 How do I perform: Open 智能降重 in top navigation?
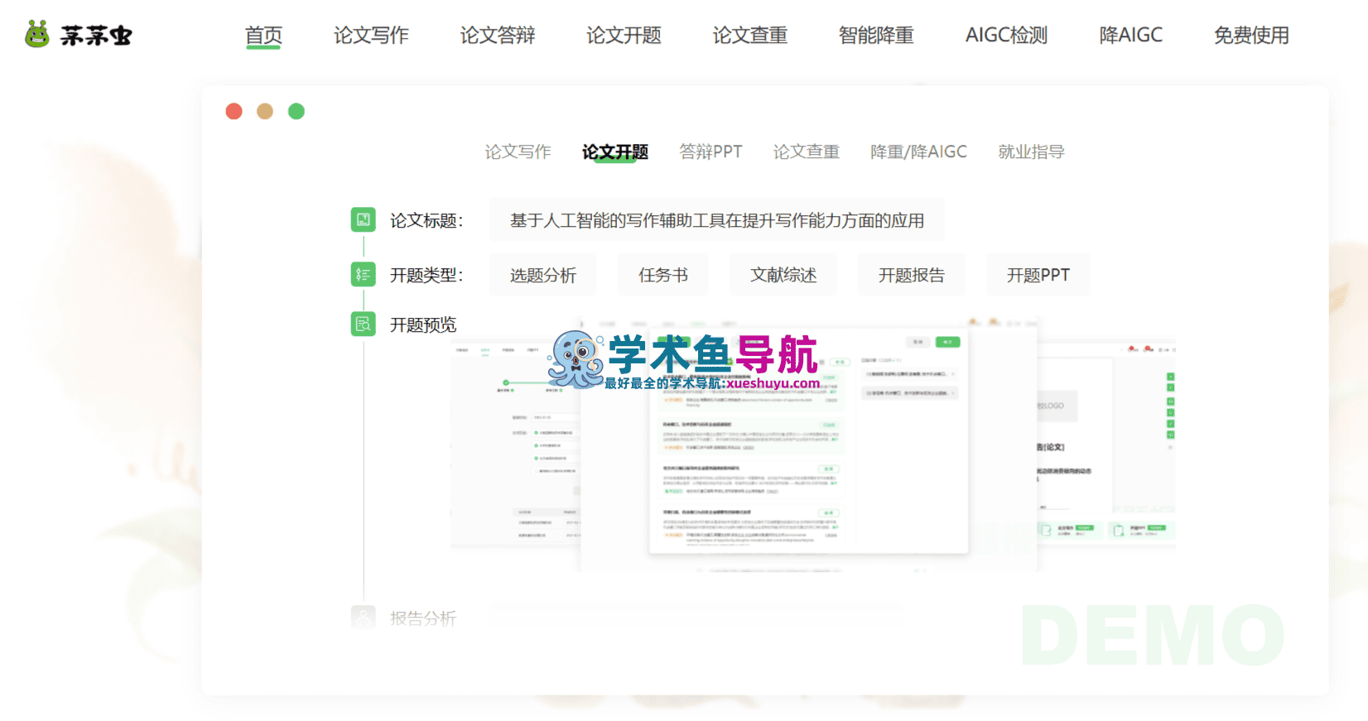tap(876, 36)
